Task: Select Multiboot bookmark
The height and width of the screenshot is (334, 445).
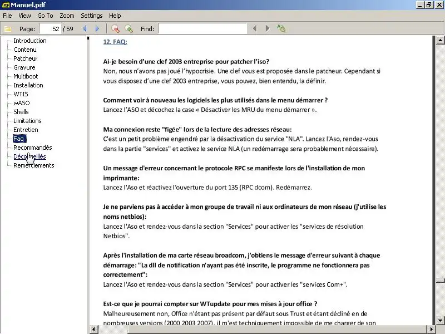Action: (26, 76)
